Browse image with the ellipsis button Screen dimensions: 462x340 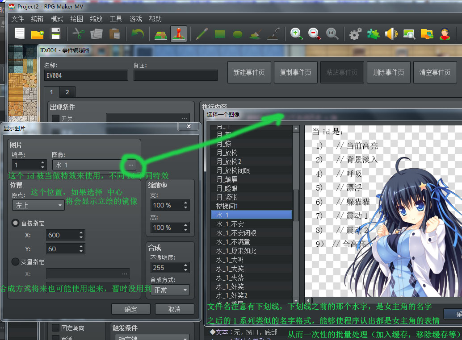[131, 165]
